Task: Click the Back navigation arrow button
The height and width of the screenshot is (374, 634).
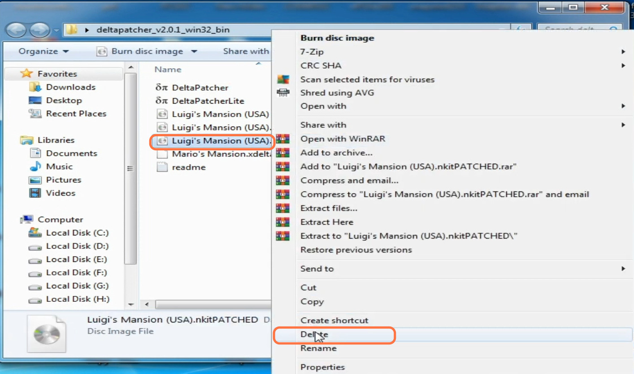Action: tap(17, 30)
